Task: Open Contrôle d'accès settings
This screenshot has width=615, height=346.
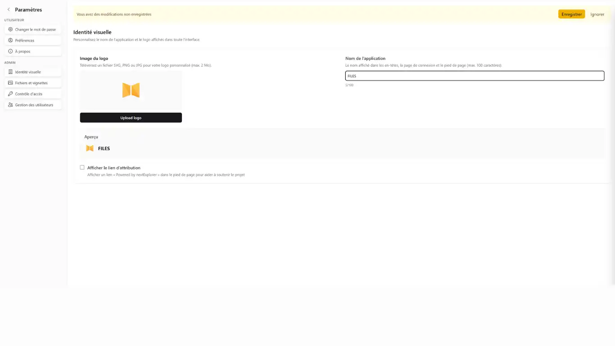Action: [x=33, y=94]
